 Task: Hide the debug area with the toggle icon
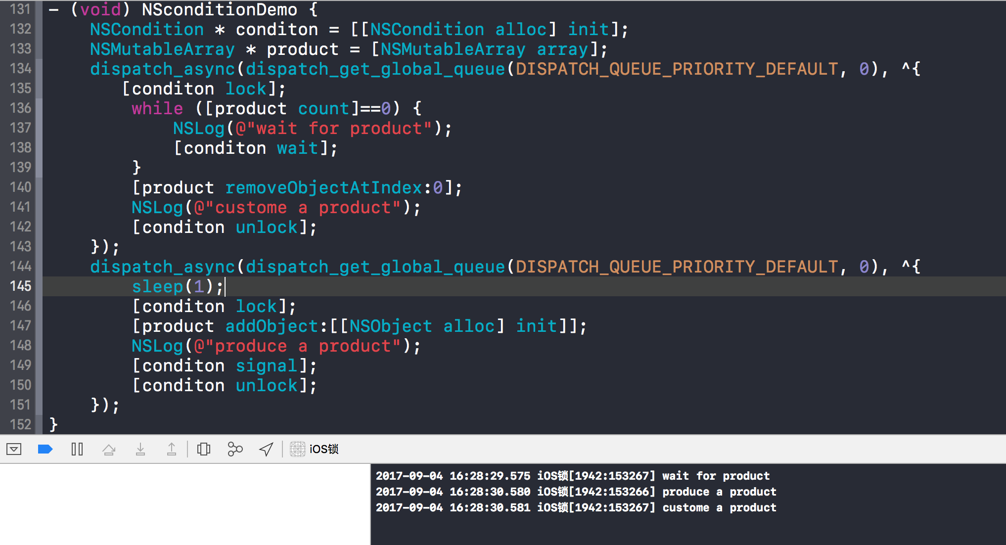pyautogui.click(x=14, y=449)
